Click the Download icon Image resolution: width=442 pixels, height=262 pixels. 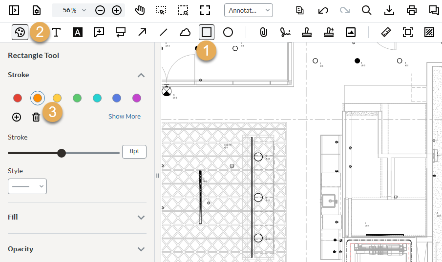(389, 10)
